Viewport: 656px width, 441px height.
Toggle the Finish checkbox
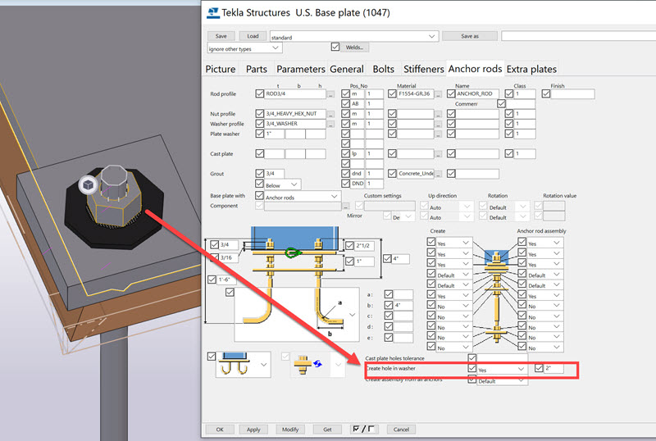click(x=546, y=93)
